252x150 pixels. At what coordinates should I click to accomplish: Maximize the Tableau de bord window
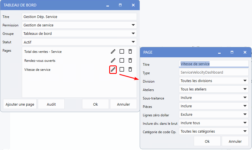120,5
